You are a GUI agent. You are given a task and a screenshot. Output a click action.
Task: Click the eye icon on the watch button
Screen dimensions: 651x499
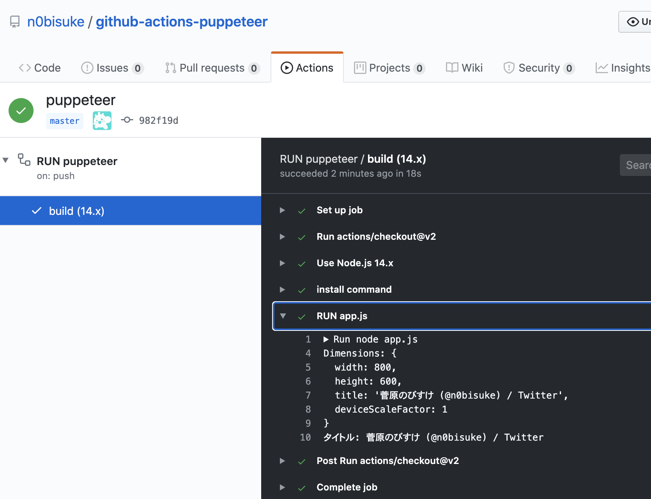tap(633, 22)
